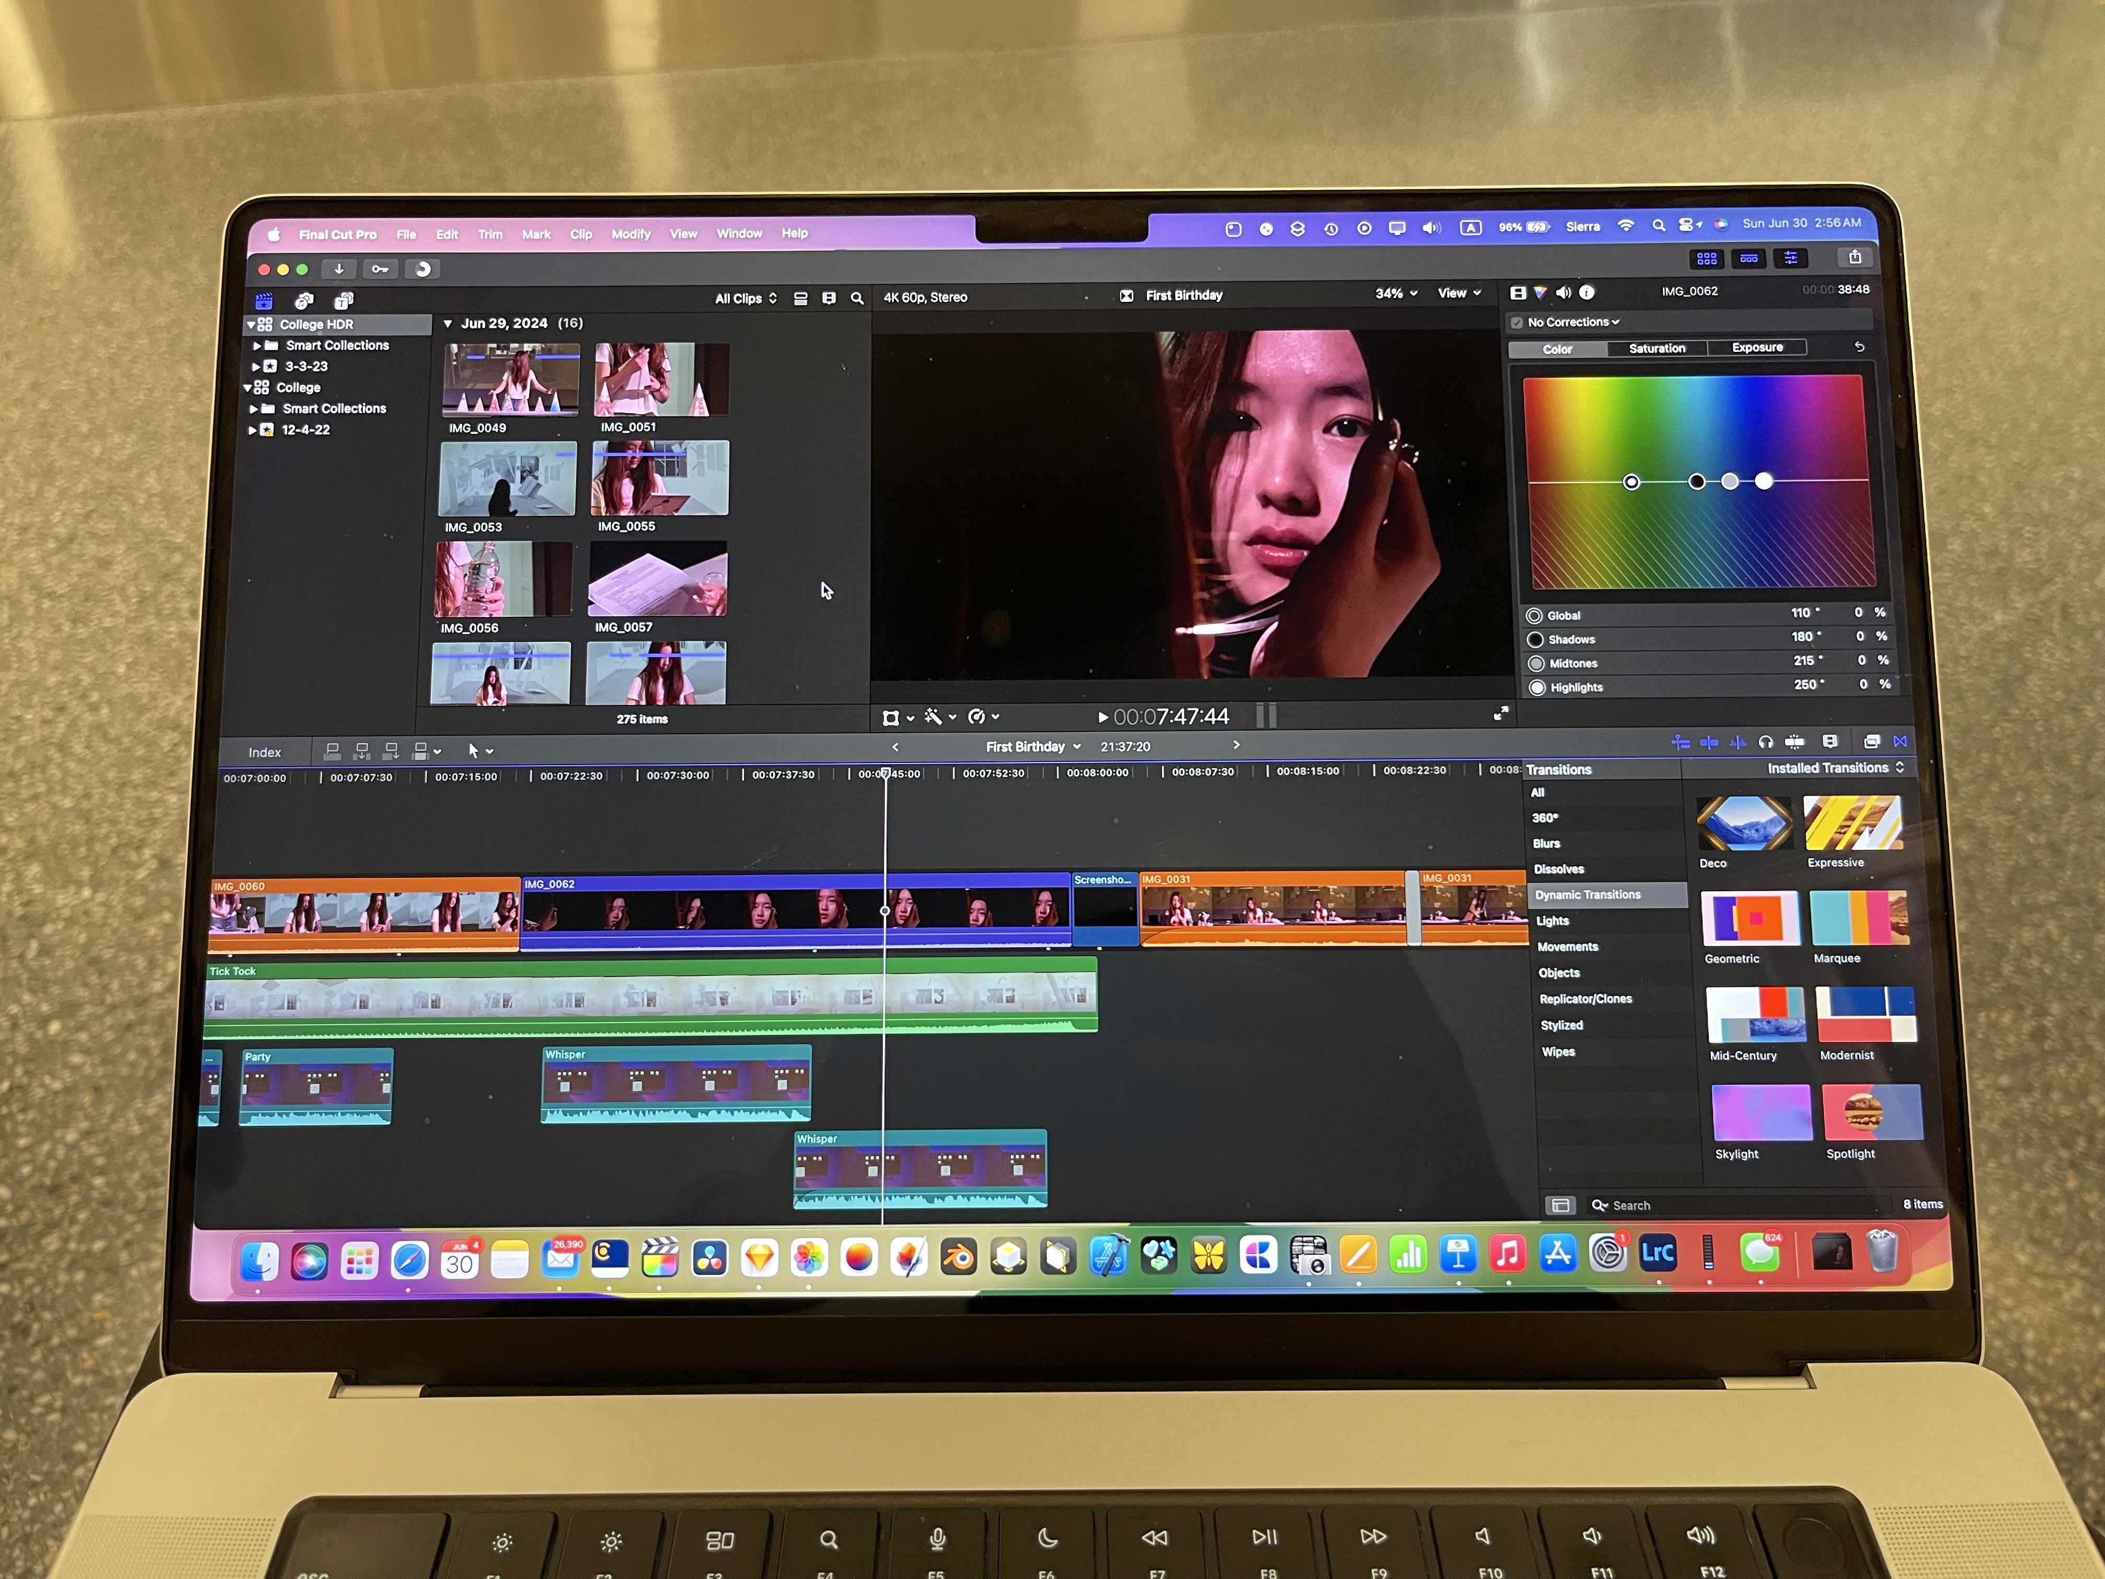Viewport: 2105px width, 1579px height.
Task: Click the timeline Index button
Action: click(x=265, y=753)
